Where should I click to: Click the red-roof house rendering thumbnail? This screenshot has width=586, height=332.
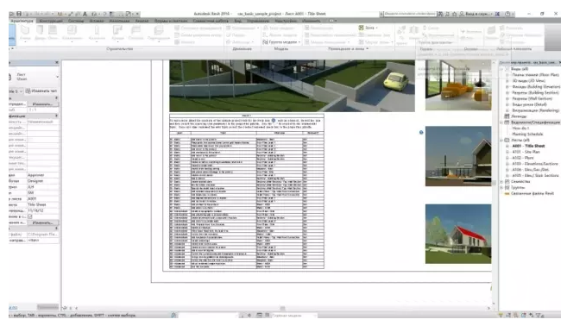click(x=458, y=234)
